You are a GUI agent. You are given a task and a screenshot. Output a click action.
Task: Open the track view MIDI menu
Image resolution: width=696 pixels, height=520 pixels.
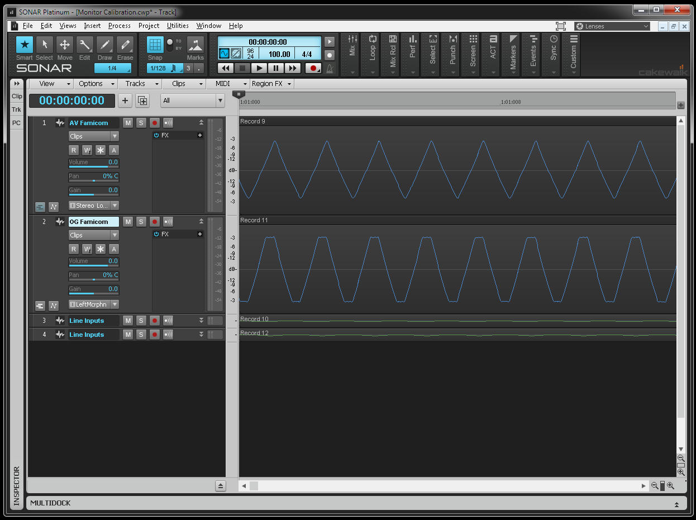(228, 84)
